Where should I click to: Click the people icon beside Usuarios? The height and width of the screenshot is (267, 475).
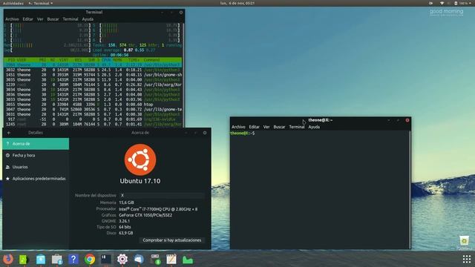pyautogui.click(x=8, y=167)
